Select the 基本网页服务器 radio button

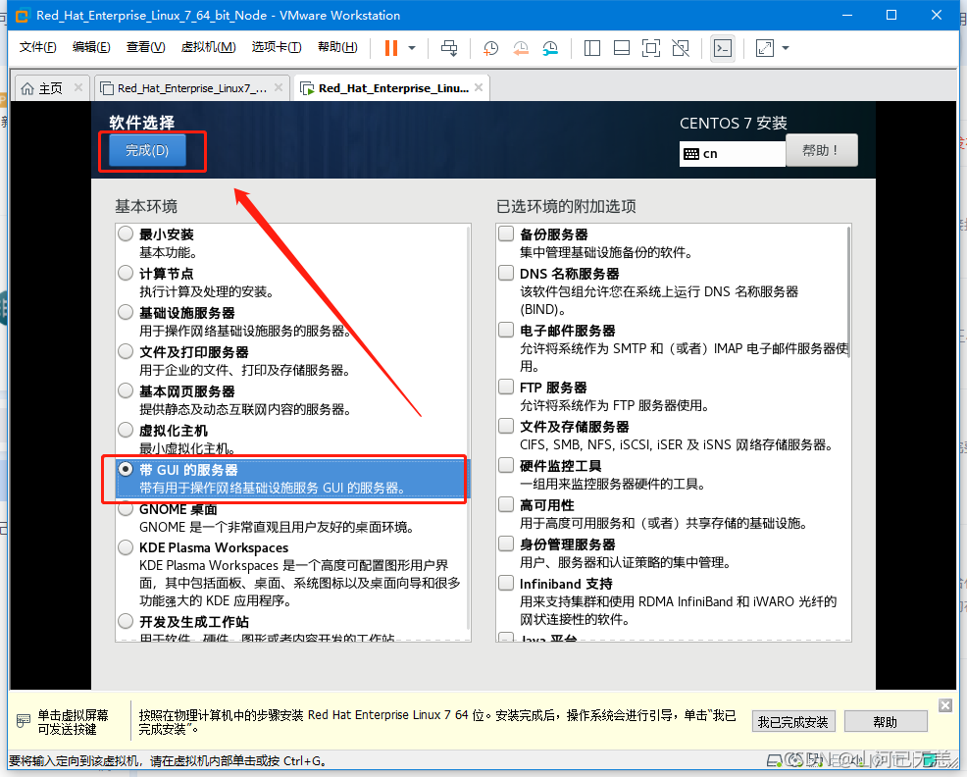126,390
